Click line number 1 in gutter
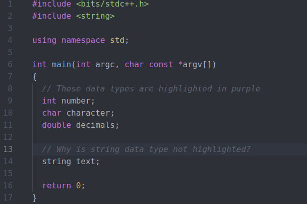Image resolution: width=307 pixels, height=204 pixels. coord(10,4)
